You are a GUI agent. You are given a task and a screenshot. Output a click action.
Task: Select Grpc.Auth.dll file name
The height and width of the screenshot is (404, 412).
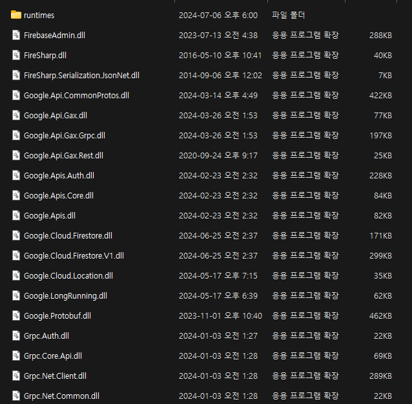(x=46, y=336)
